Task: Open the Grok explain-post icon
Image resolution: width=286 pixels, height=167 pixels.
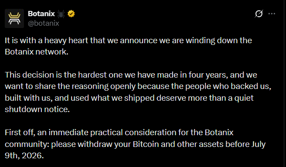Action: coord(259,14)
